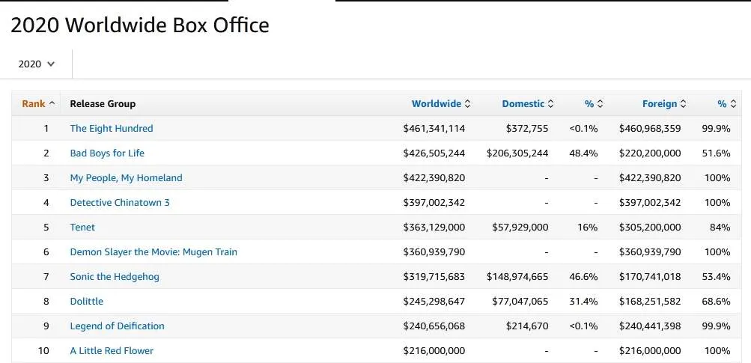Screen dimensions: 751x363
Task: Go to My People, My Homeland
Action: (126, 178)
